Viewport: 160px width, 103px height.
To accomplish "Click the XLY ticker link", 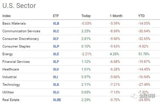I will pyautogui.click(x=56, y=39).
